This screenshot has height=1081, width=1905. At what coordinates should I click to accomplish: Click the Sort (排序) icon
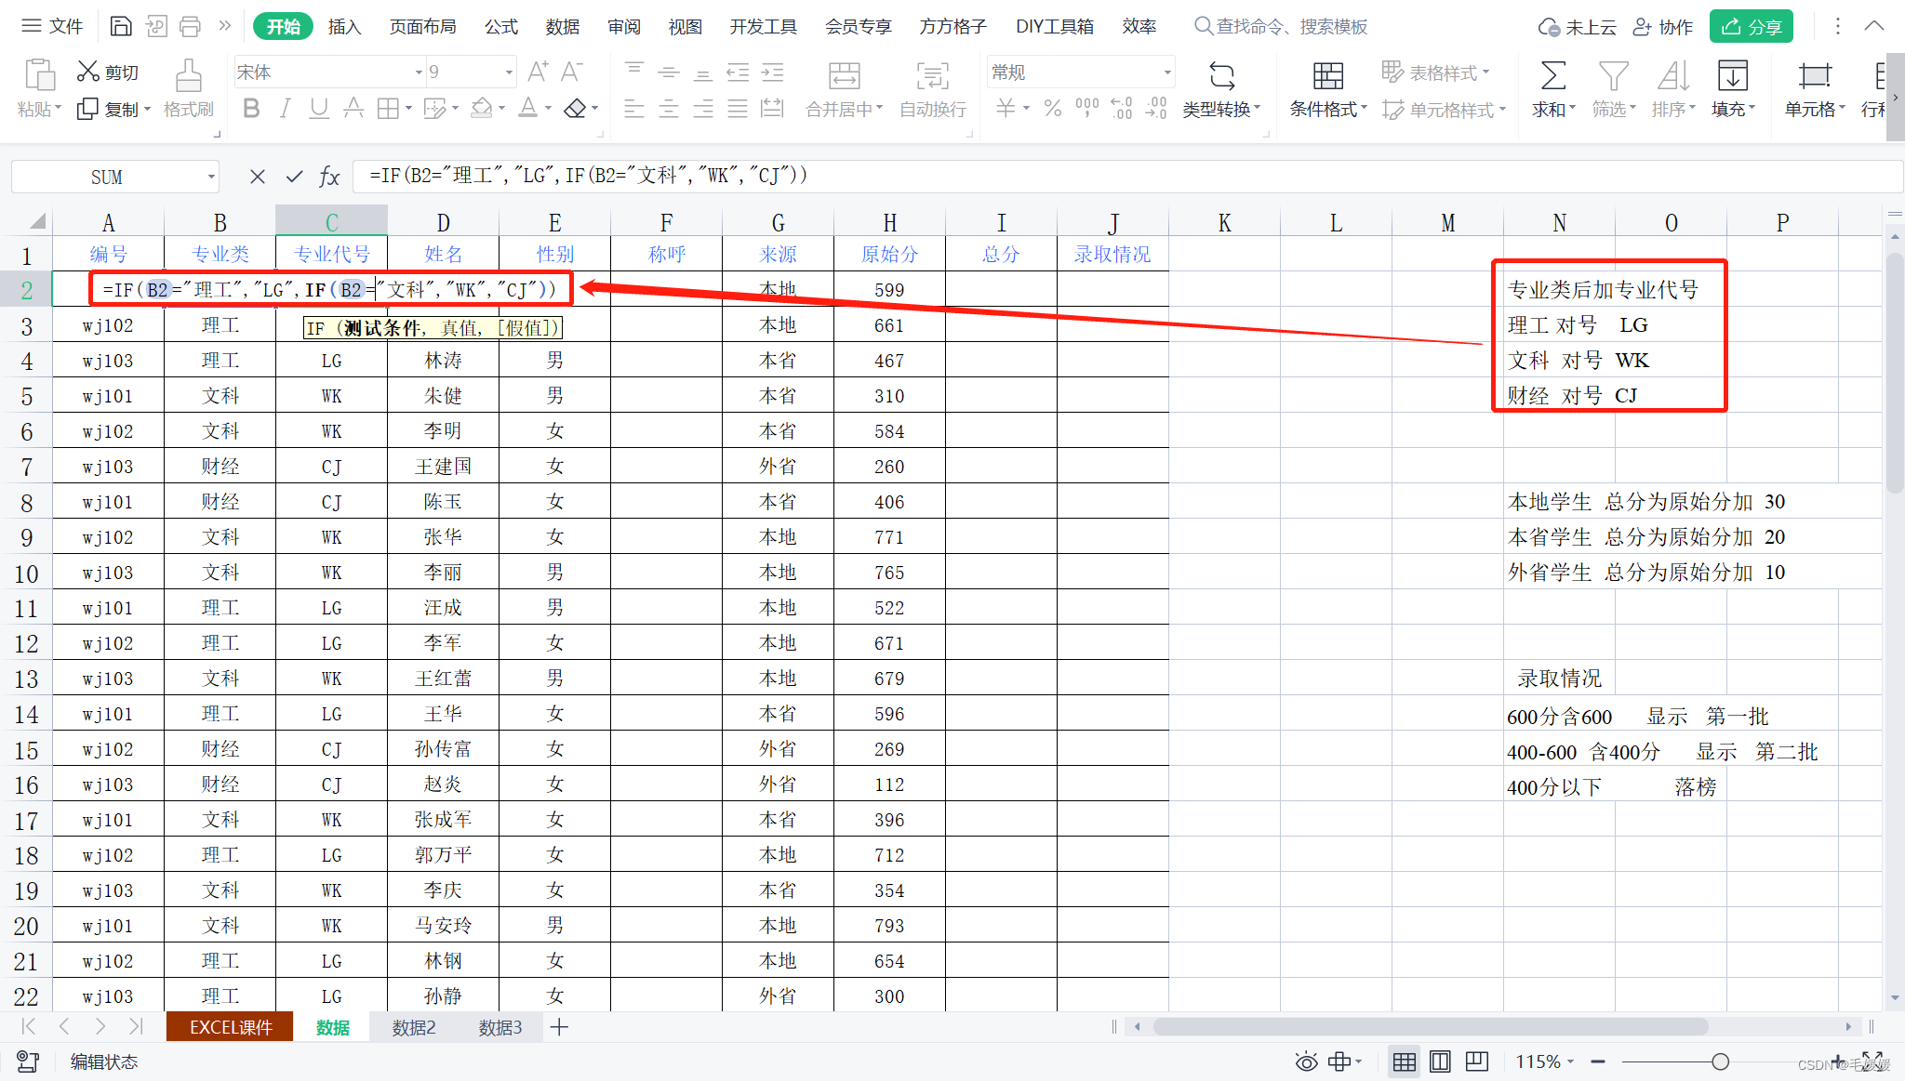(1672, 75)
